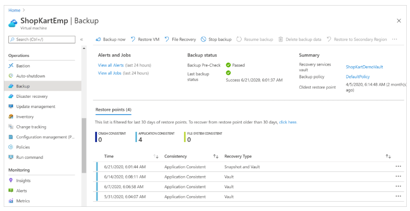
Task: Click search magnifier icon in sidebar
Action: [x=12, y=39]
